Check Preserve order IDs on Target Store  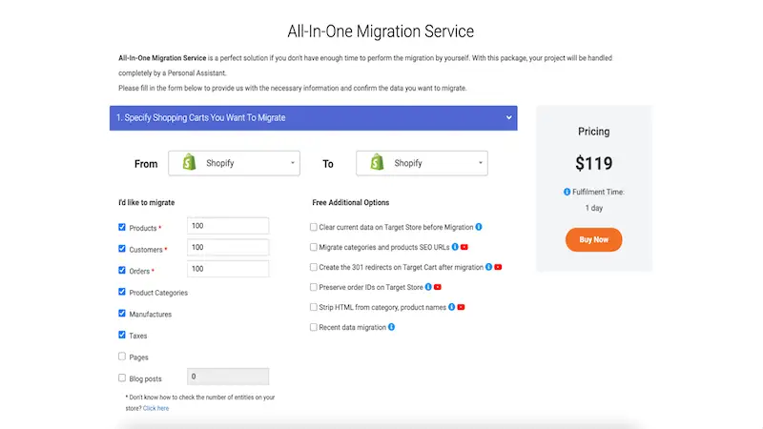314,287
